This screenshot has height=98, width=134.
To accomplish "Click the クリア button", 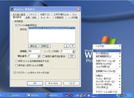I will pos(72,56).
